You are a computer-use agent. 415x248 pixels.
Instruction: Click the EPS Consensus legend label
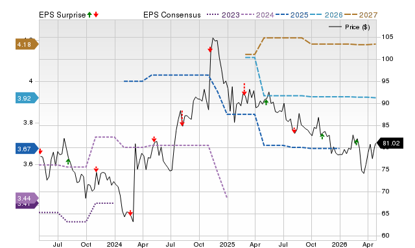click(x=172, y=15)
